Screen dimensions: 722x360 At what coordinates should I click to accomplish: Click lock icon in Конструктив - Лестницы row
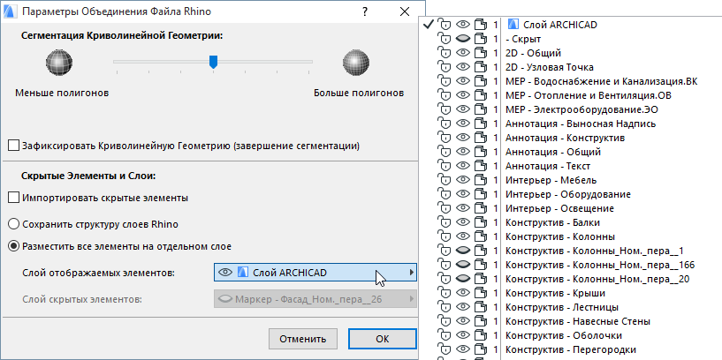pyautogui.click(x=444, y=307)
